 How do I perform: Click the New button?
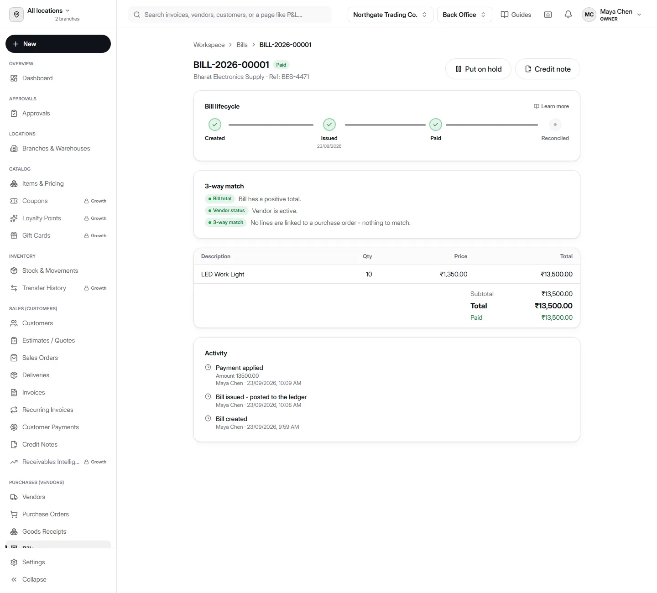(x=58, y=44)
